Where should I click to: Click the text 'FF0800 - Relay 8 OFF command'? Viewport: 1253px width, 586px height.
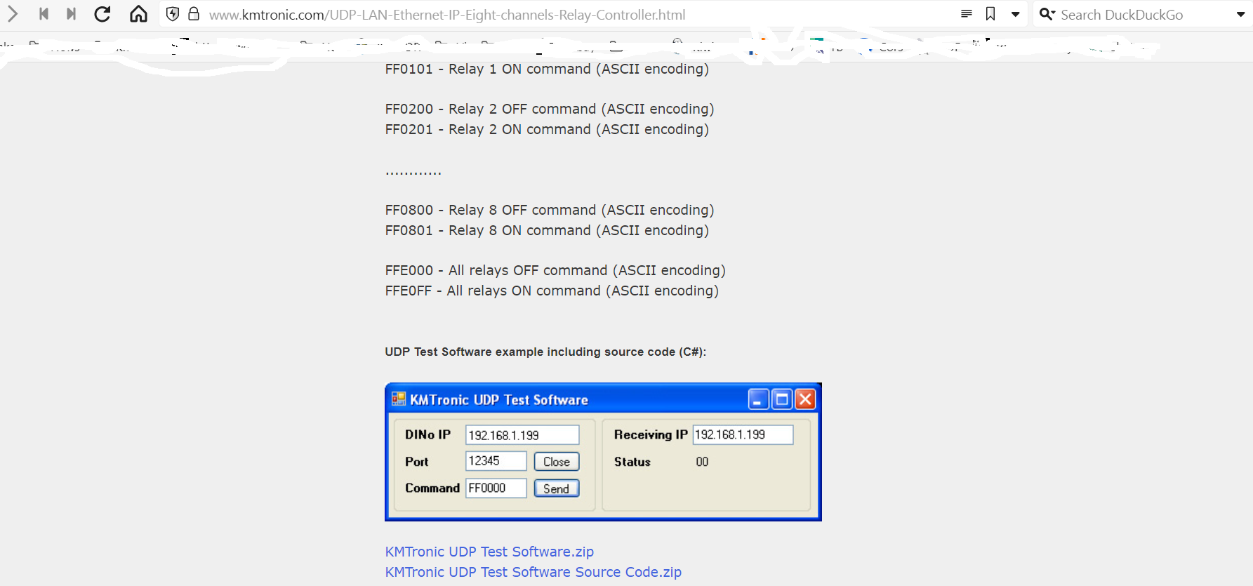(x=491, y=210)
